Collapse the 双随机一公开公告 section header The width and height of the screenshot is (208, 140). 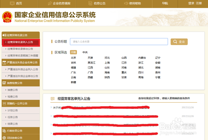[x=21, y=104]
